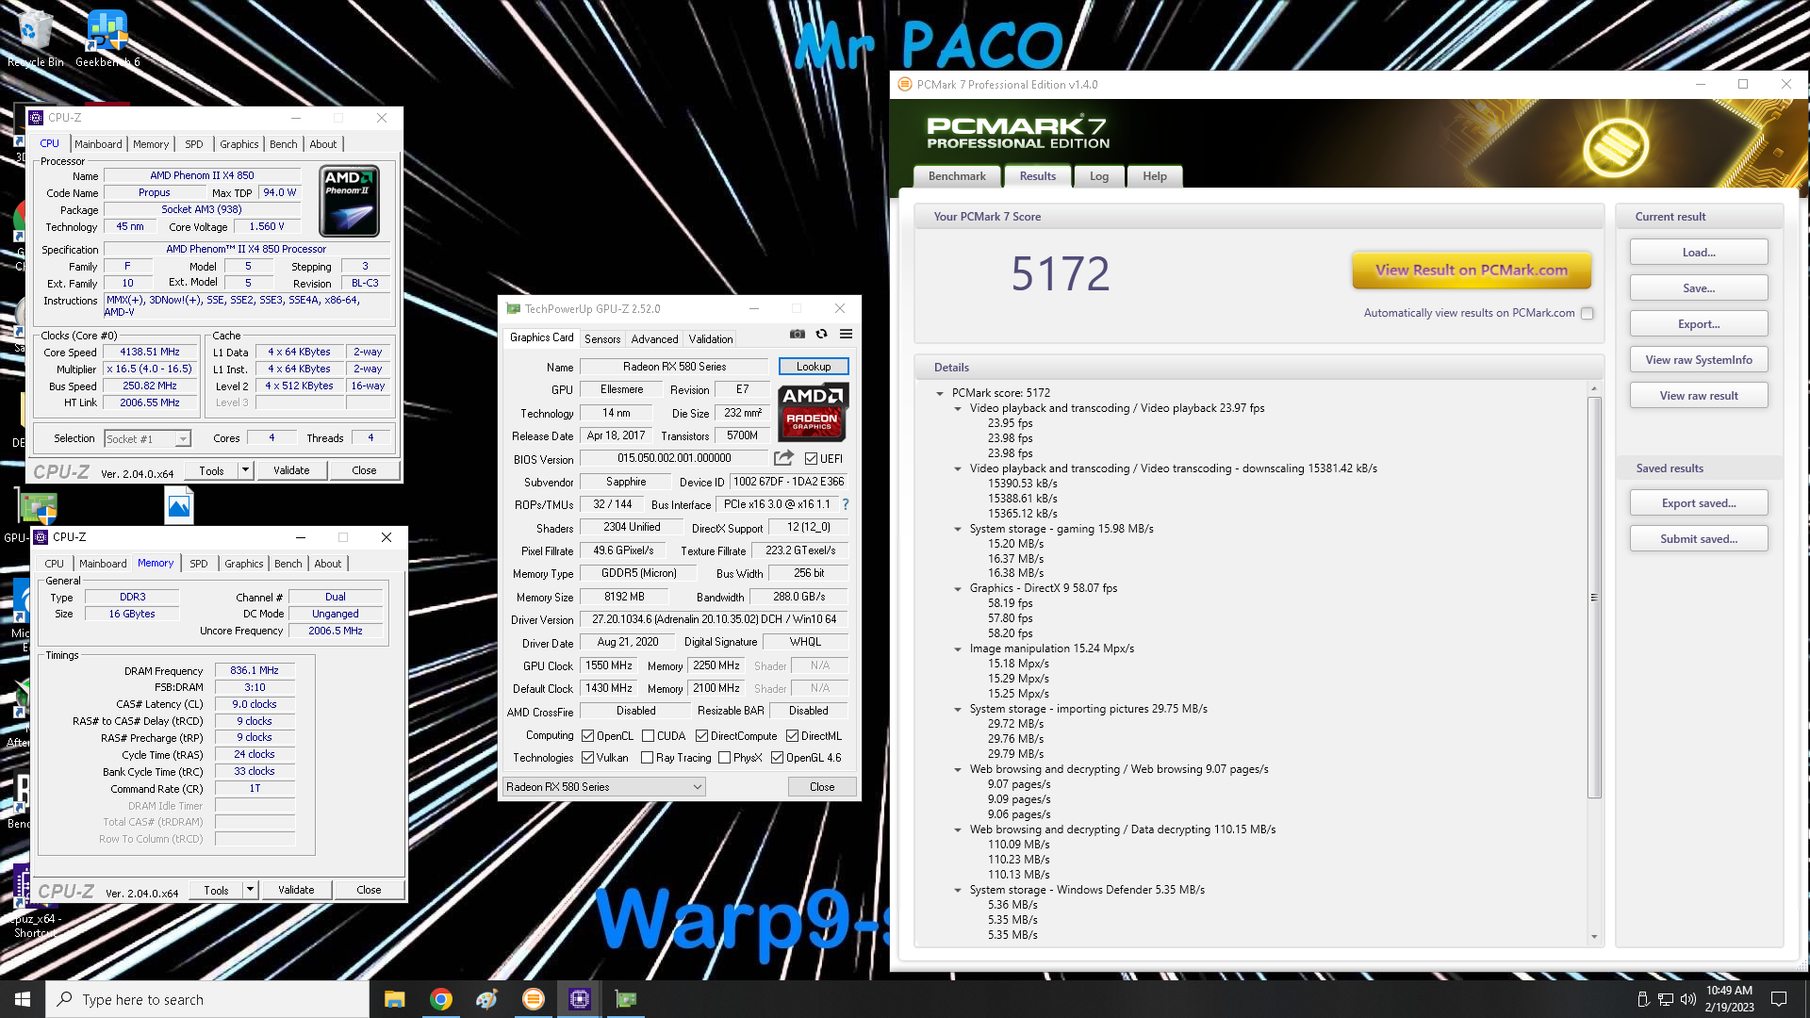The image size is (1810, 1018).
Task: Collapse the PCMark score: 5172 tree node
Action: pyautogui.click(x=940, y=393)
